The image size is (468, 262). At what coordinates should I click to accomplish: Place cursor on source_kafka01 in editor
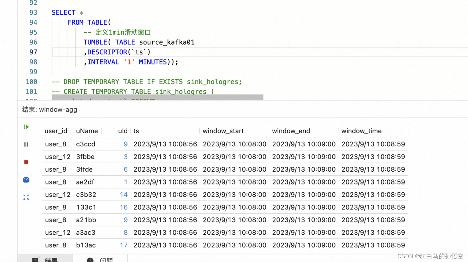coord(167,42)
